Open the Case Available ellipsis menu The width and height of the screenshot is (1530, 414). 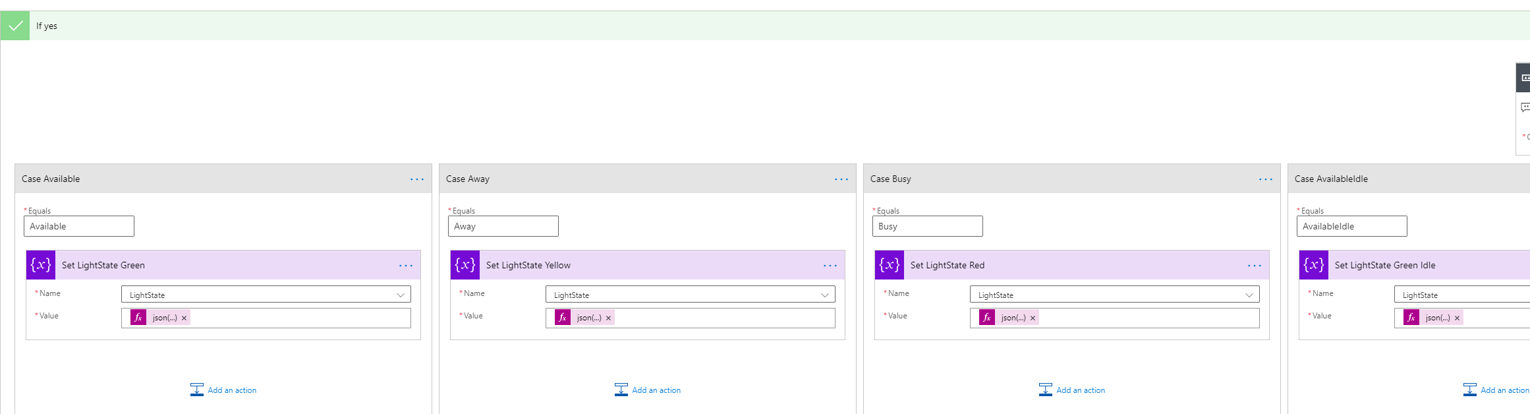(417, 179)
